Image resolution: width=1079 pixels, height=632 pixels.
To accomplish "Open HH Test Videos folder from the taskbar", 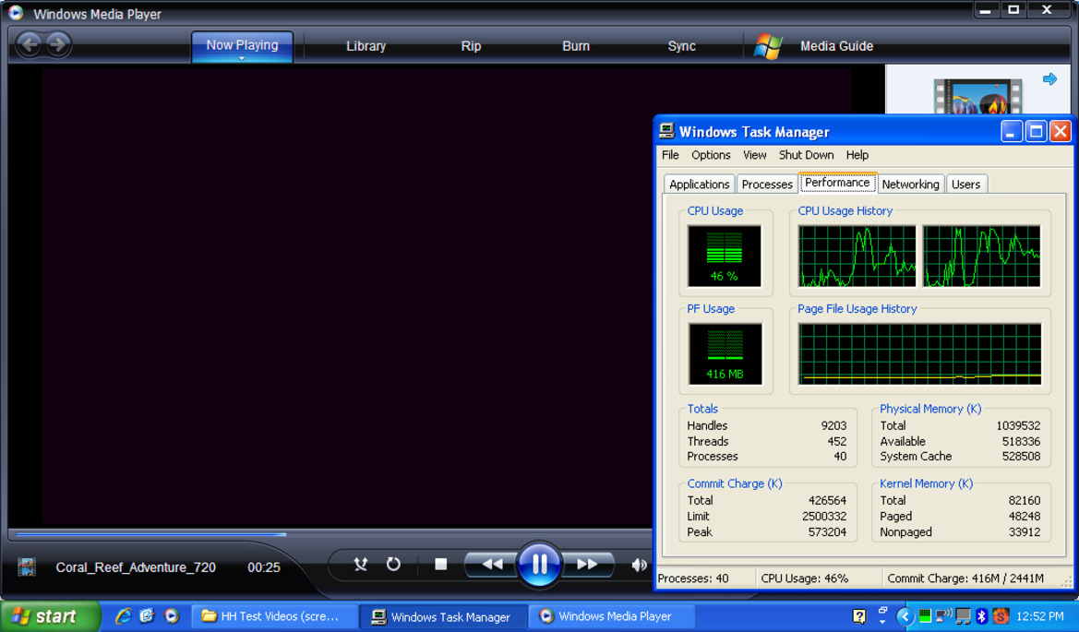I will tap(274, 616).
